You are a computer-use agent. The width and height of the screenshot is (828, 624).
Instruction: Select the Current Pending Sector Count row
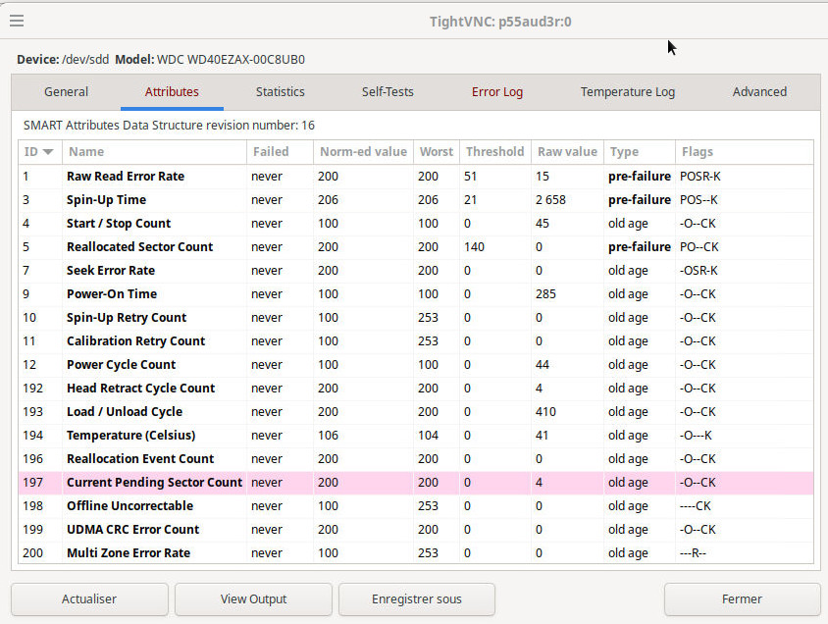pyautogui.click(x=154, y=483)
